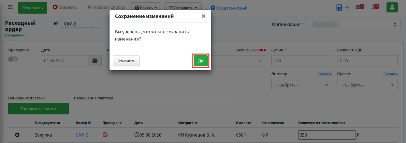Open the hamburger menu icon
This screenshot has width=406, height=143.
(x=10, y=7)
